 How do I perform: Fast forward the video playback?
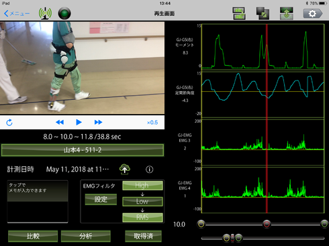[x=98, y=122]
